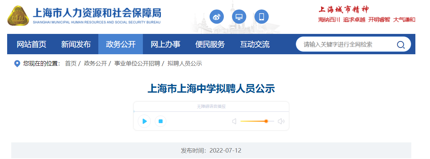
Task: Click the 追求卓越 slogan text
Action: [x=354, y=20]
